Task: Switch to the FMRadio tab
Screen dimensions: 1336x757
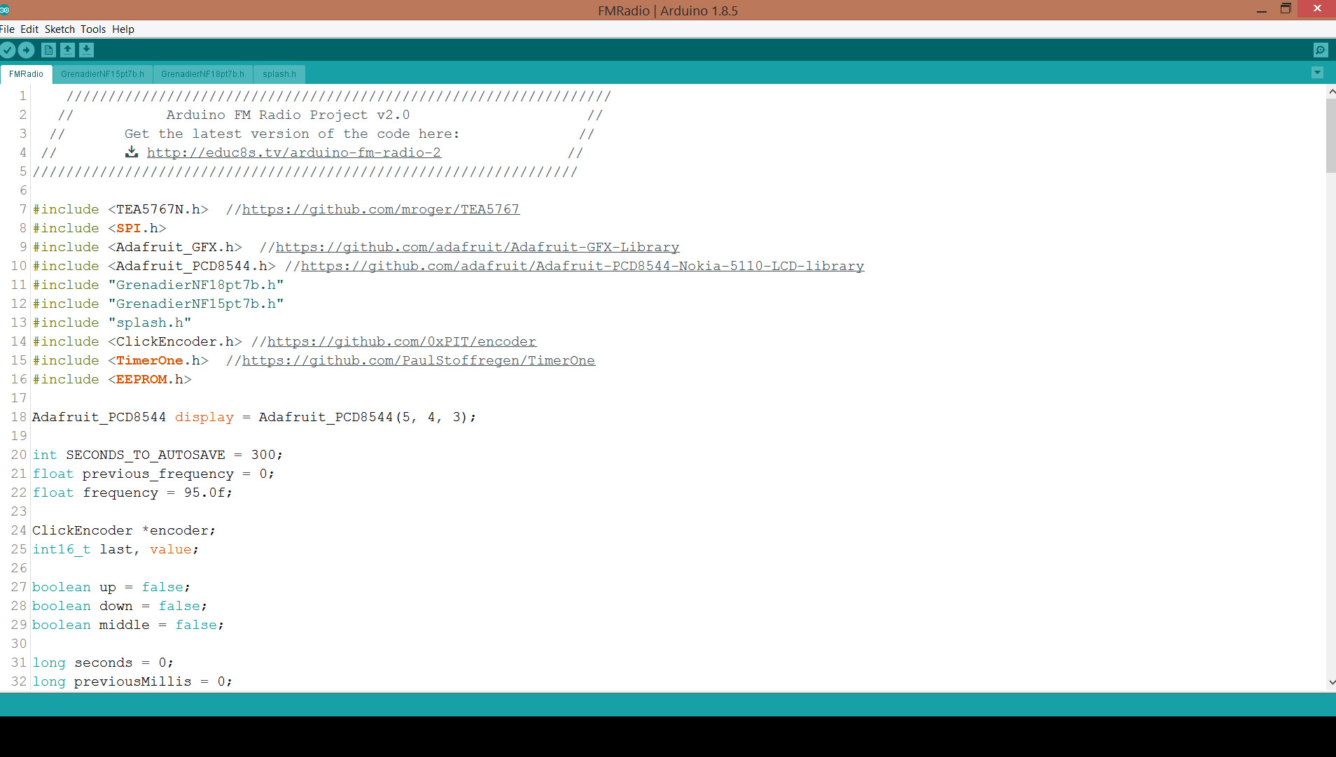Action: tap(26, 74)
